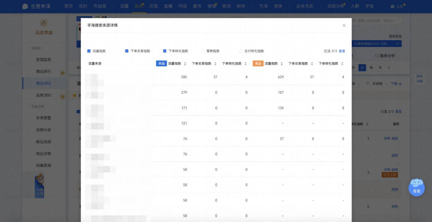Select 宏观监控 in the sidebar
The height and width of the screenshot is (222, 432).
click(44, 60)
